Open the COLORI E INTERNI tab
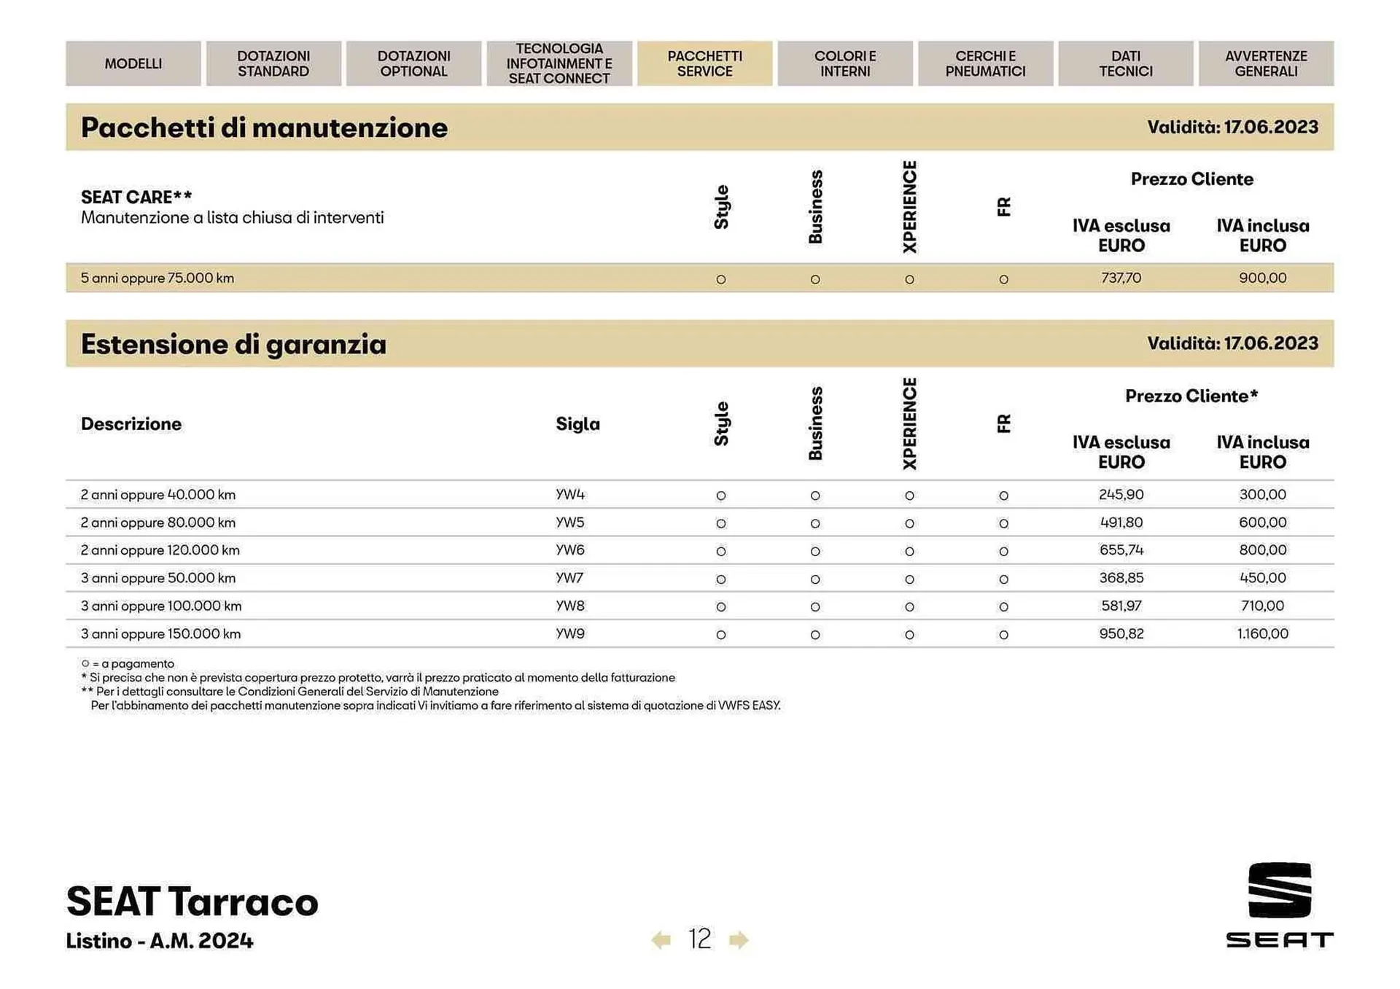The image size is (1400, 989). tap(845, 63)
